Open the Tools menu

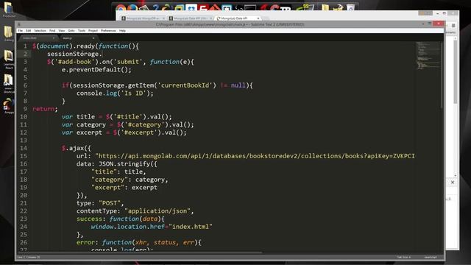coord(82,31)
